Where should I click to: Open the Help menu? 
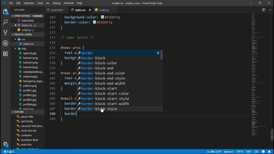click(79, 3)
